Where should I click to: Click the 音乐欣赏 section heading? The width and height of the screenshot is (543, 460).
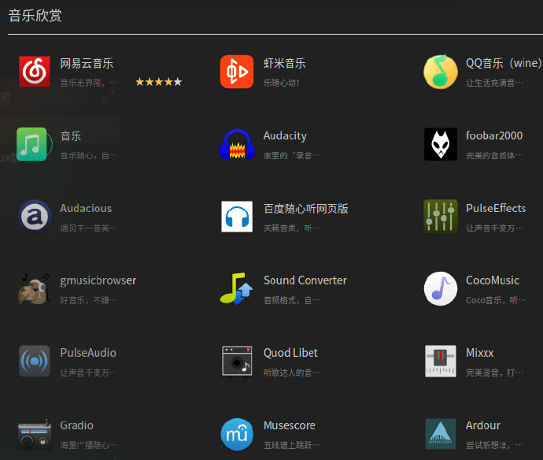point(35,16)
